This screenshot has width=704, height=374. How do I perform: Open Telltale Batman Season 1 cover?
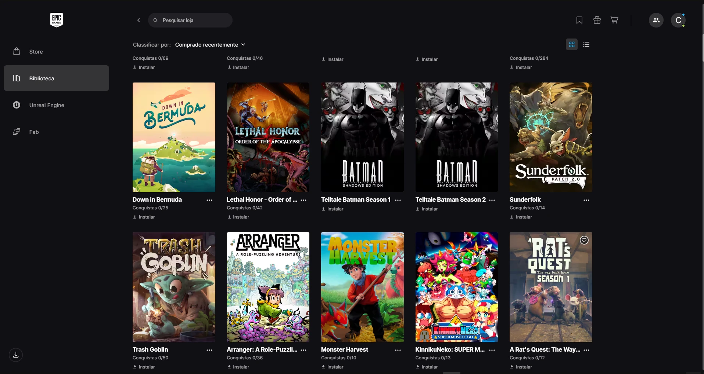tap(362, 137)
